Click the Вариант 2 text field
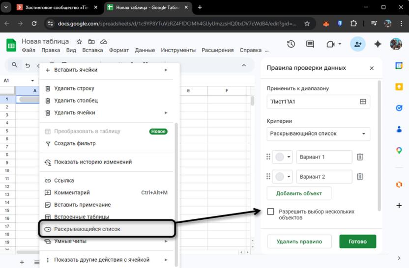 point(324,177)
